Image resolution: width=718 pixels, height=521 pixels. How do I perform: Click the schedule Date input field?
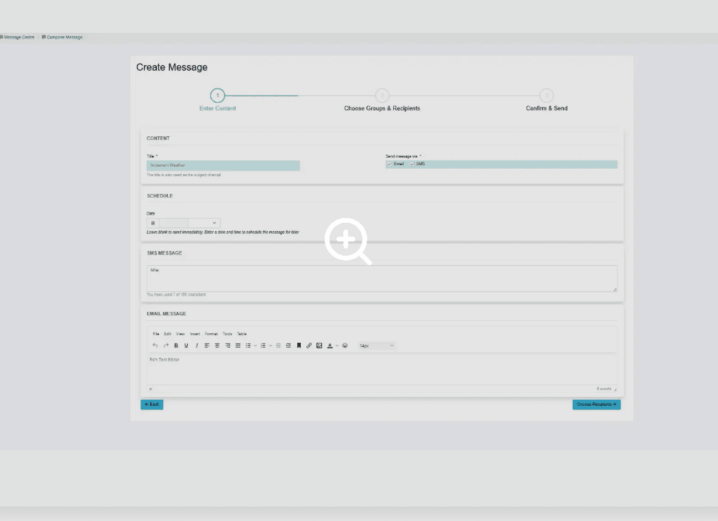(173, 223)
